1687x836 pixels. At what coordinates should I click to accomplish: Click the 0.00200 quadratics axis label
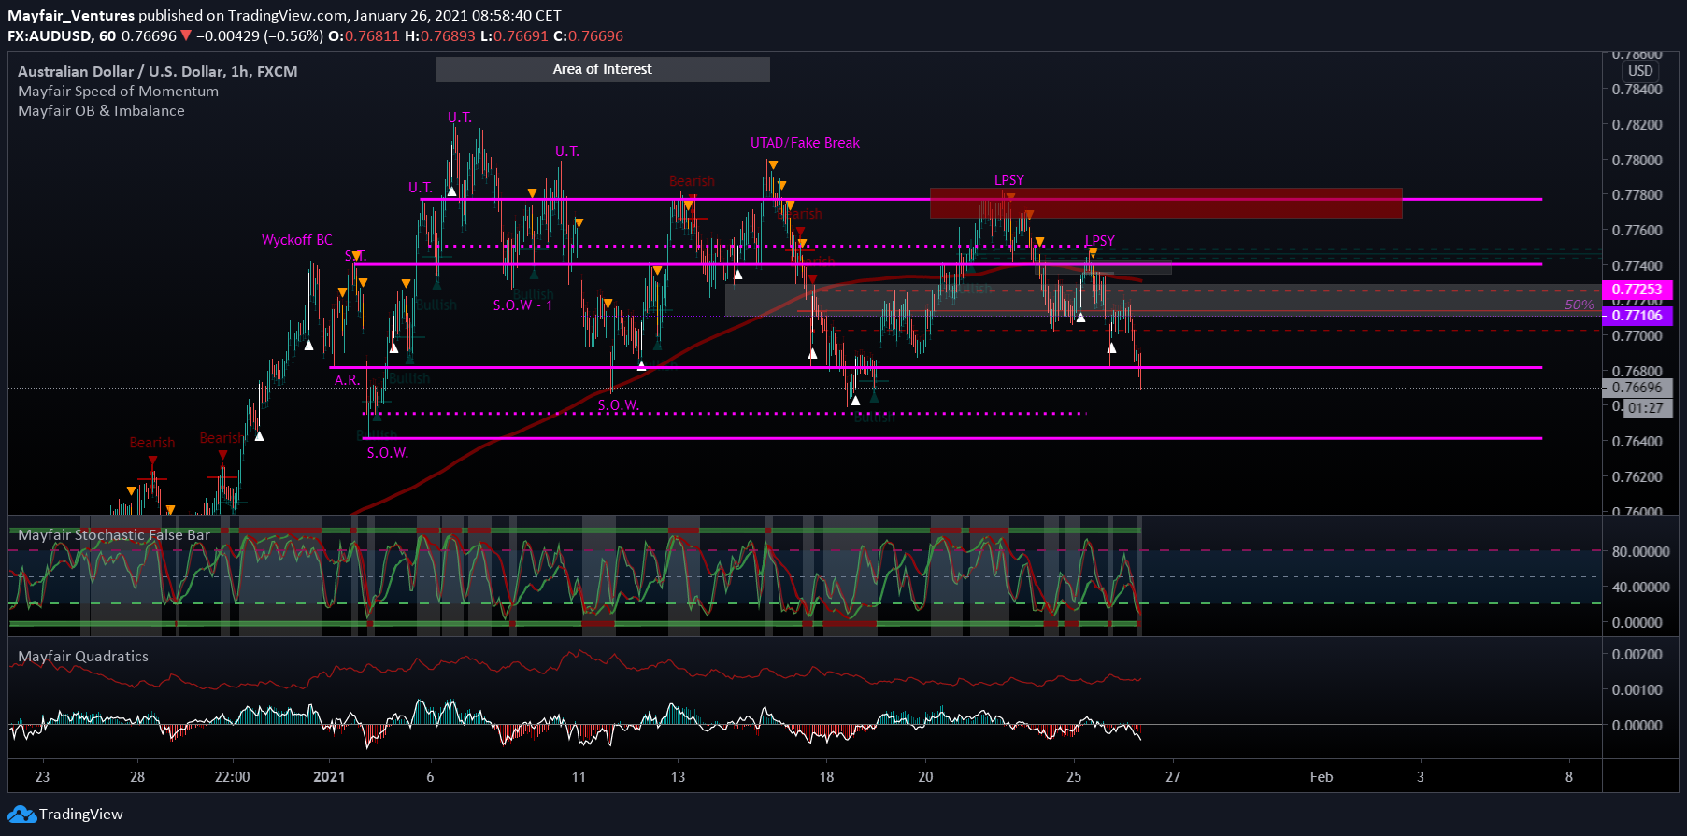click(x=1637, y=655)
